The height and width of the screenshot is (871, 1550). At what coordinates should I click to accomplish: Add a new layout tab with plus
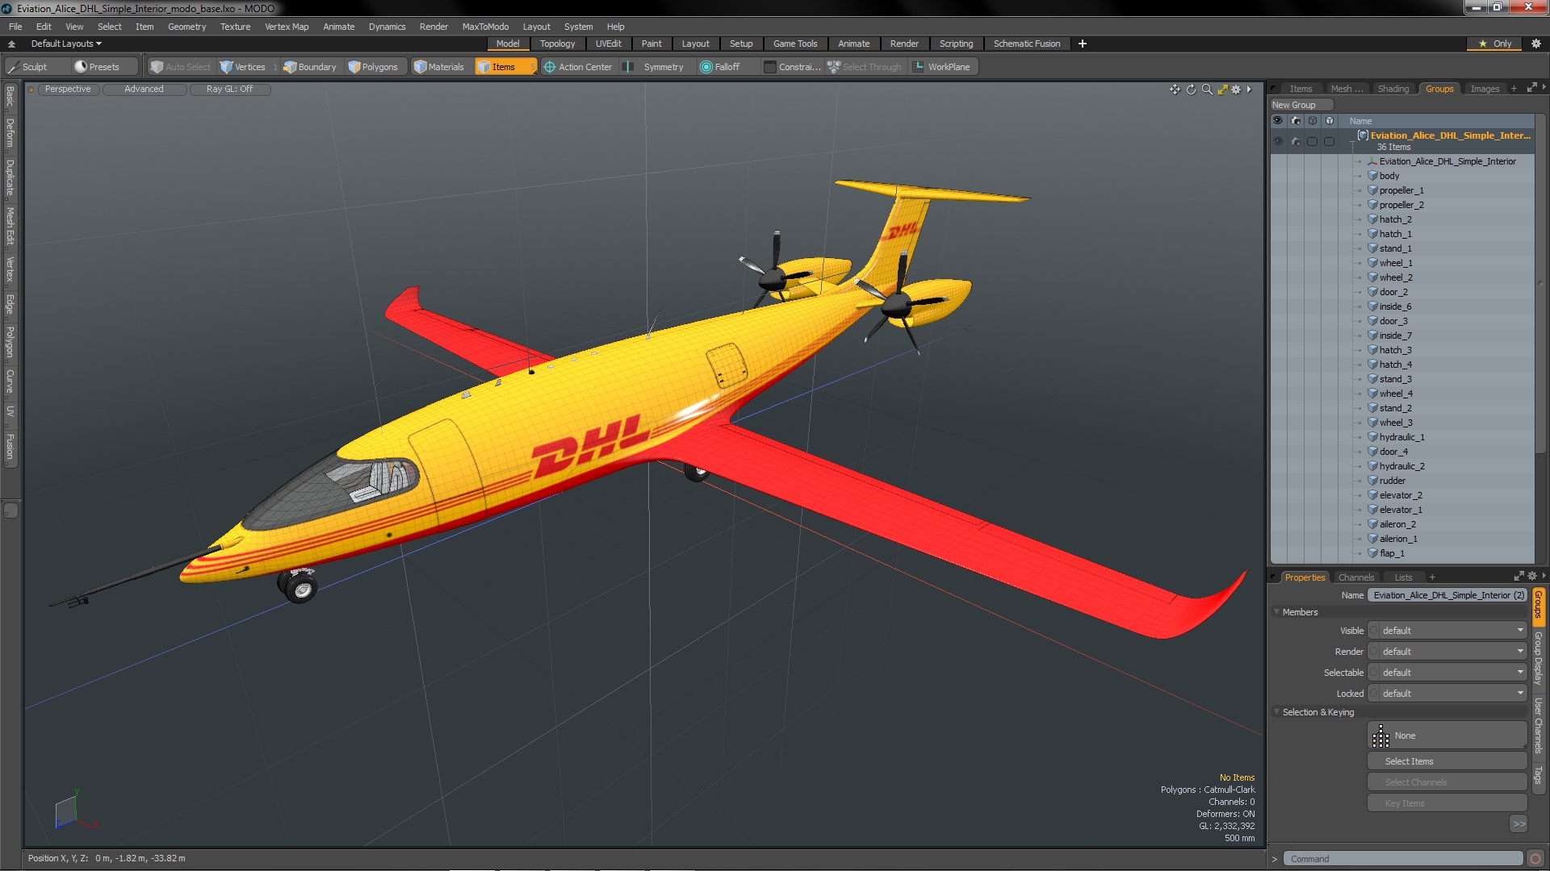pos(1083,44)
